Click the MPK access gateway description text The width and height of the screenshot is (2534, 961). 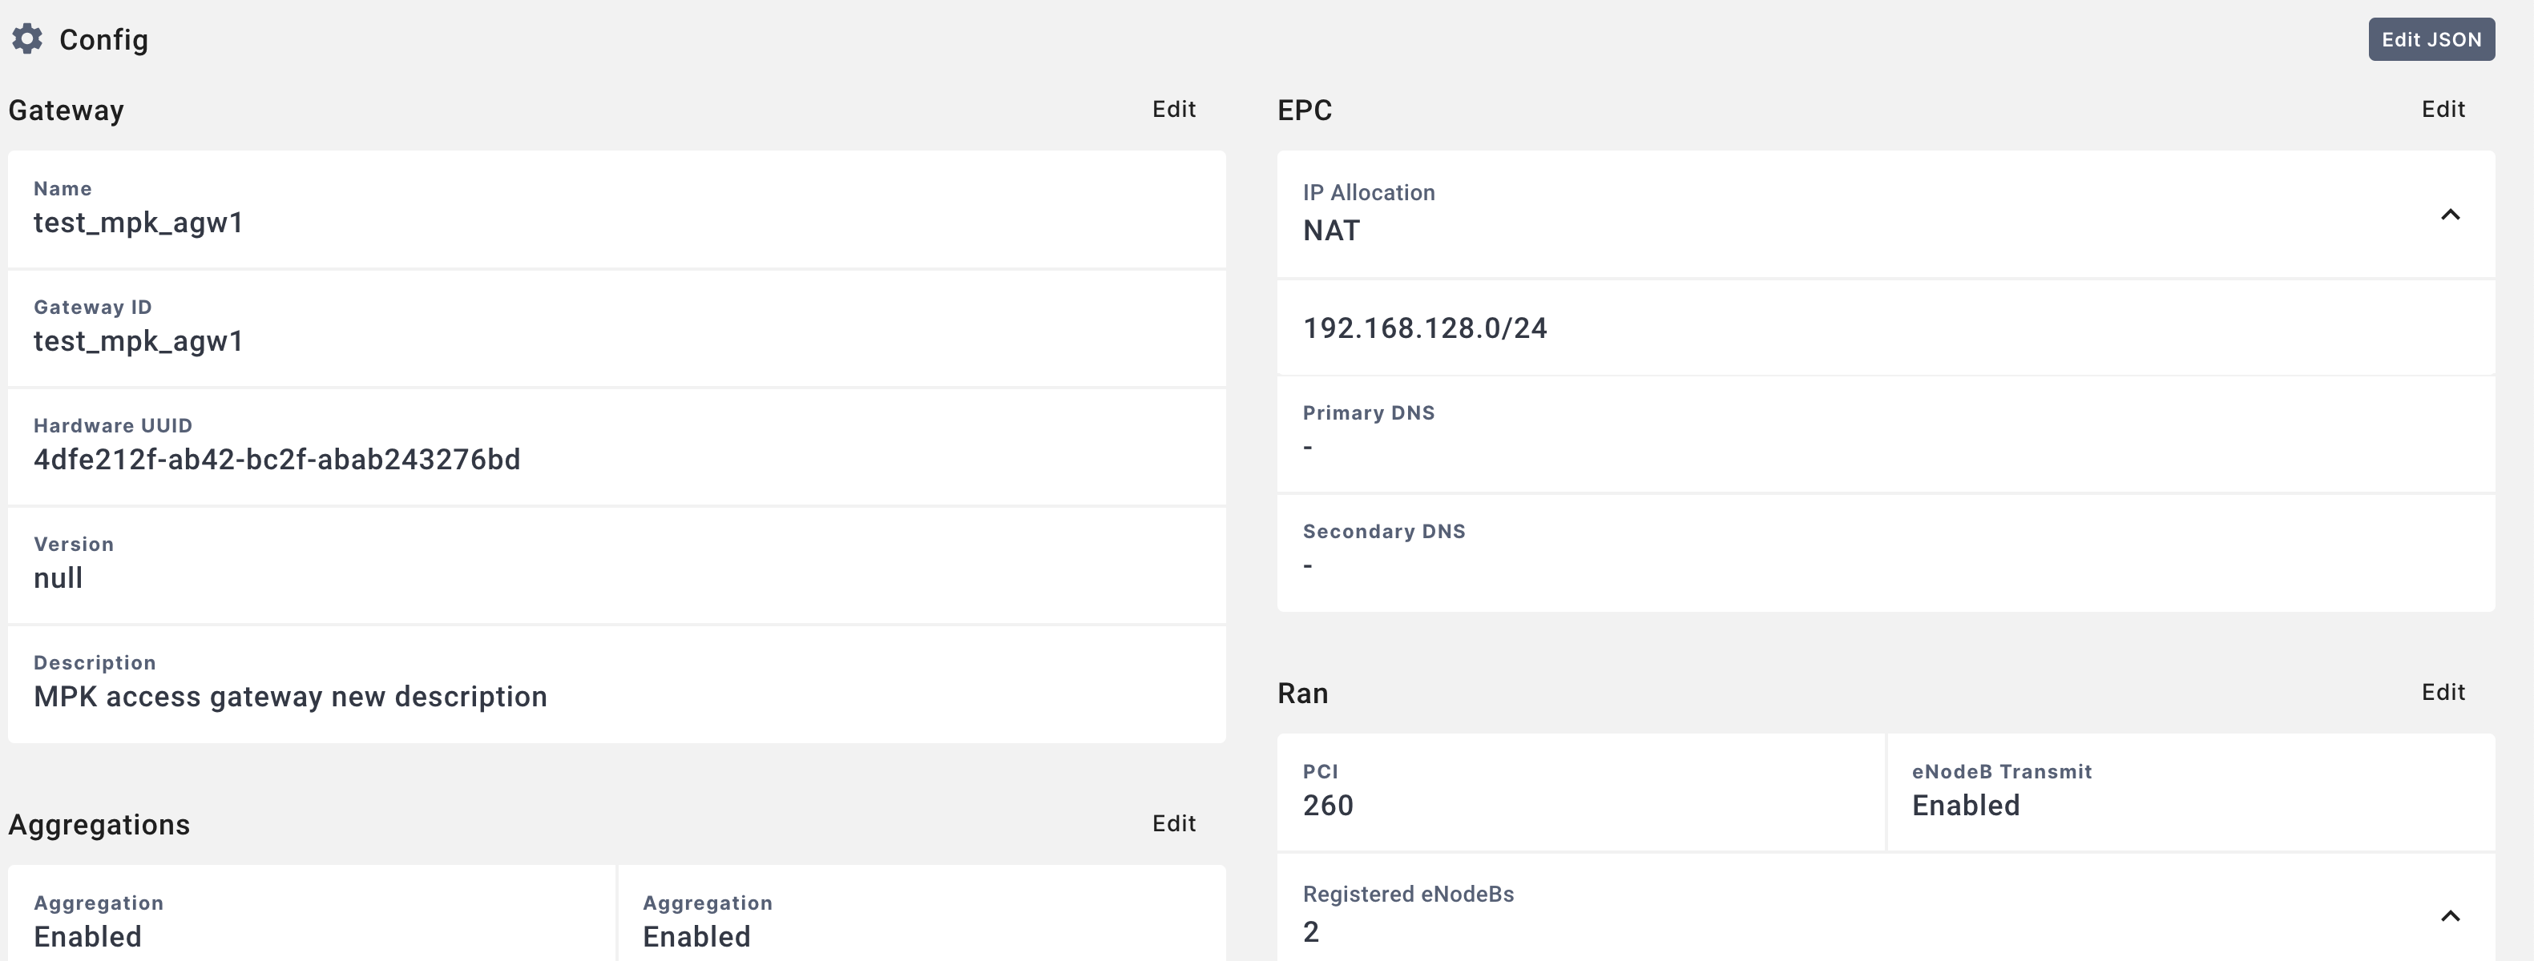290,697
